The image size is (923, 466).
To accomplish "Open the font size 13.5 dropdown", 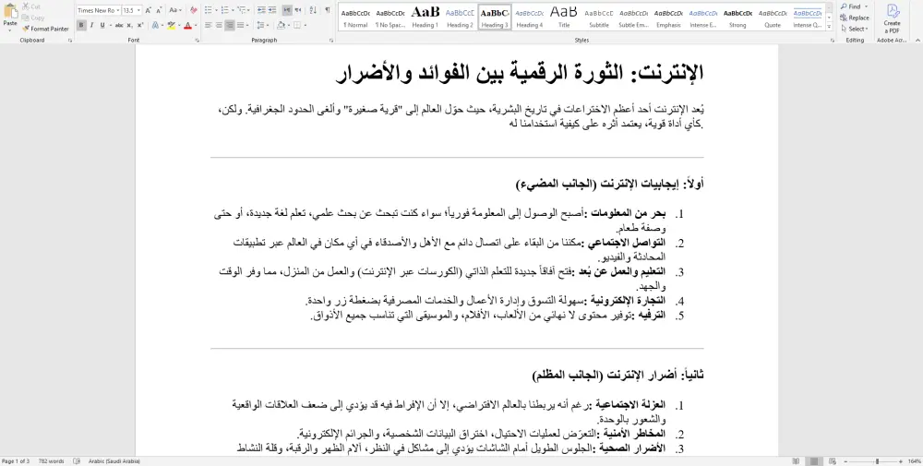I will click(x=138, y=10).
